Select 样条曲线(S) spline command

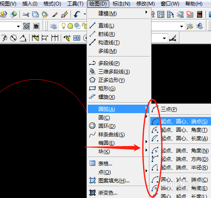coord(118,135)
